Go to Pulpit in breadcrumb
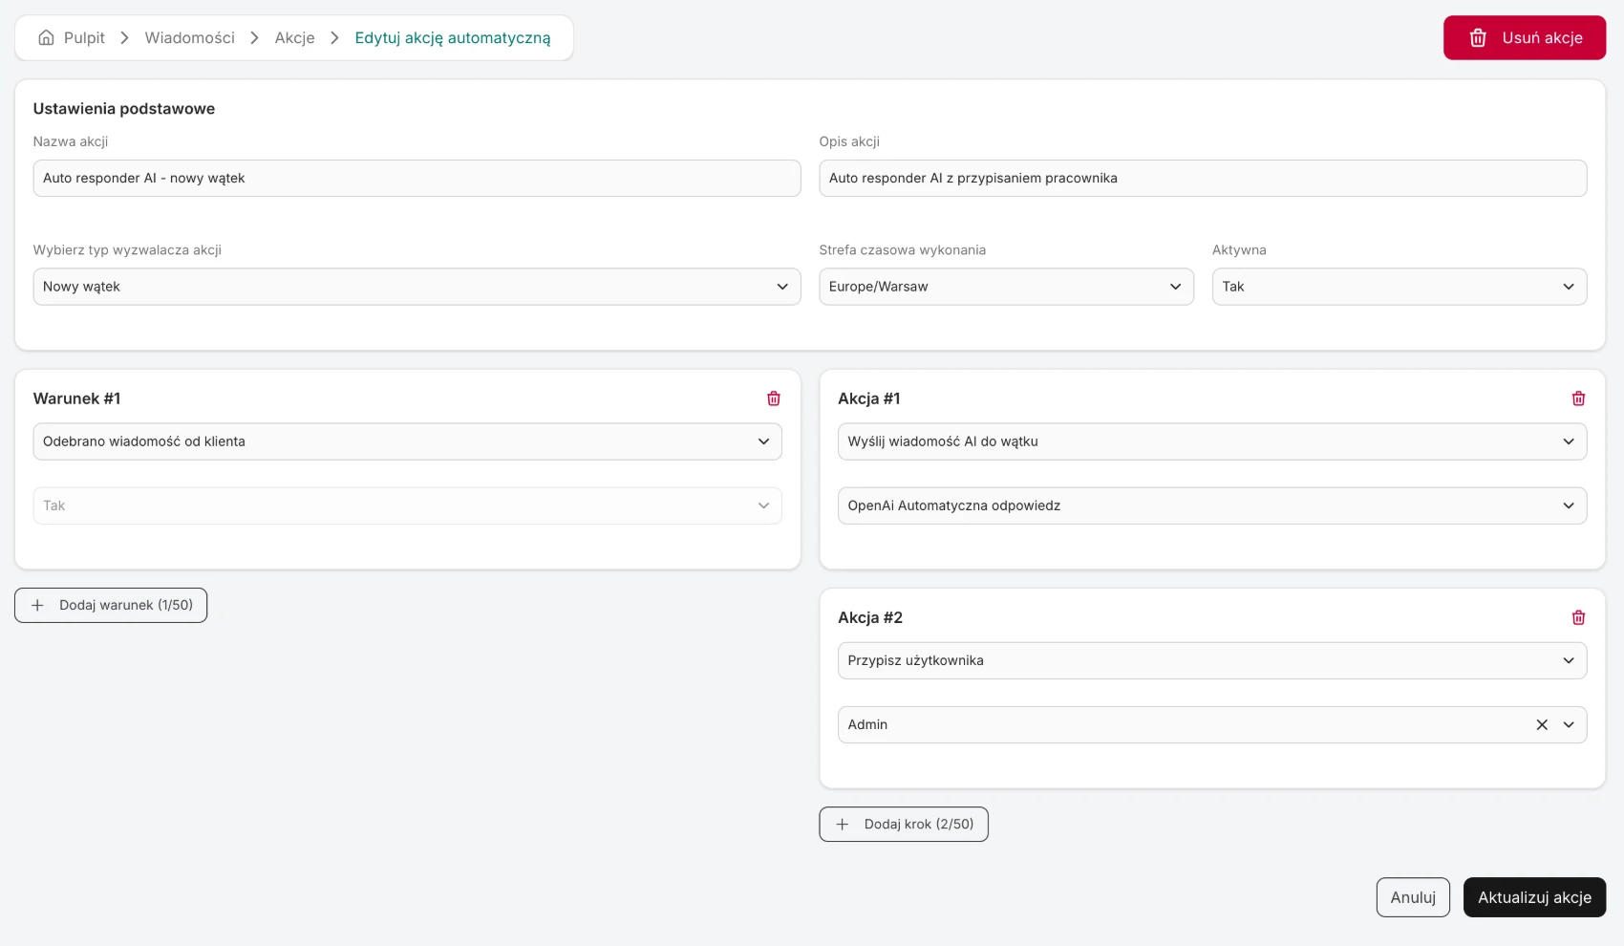Image resolution: width=1624 pixels, height=946 pixels. [84, 38]
